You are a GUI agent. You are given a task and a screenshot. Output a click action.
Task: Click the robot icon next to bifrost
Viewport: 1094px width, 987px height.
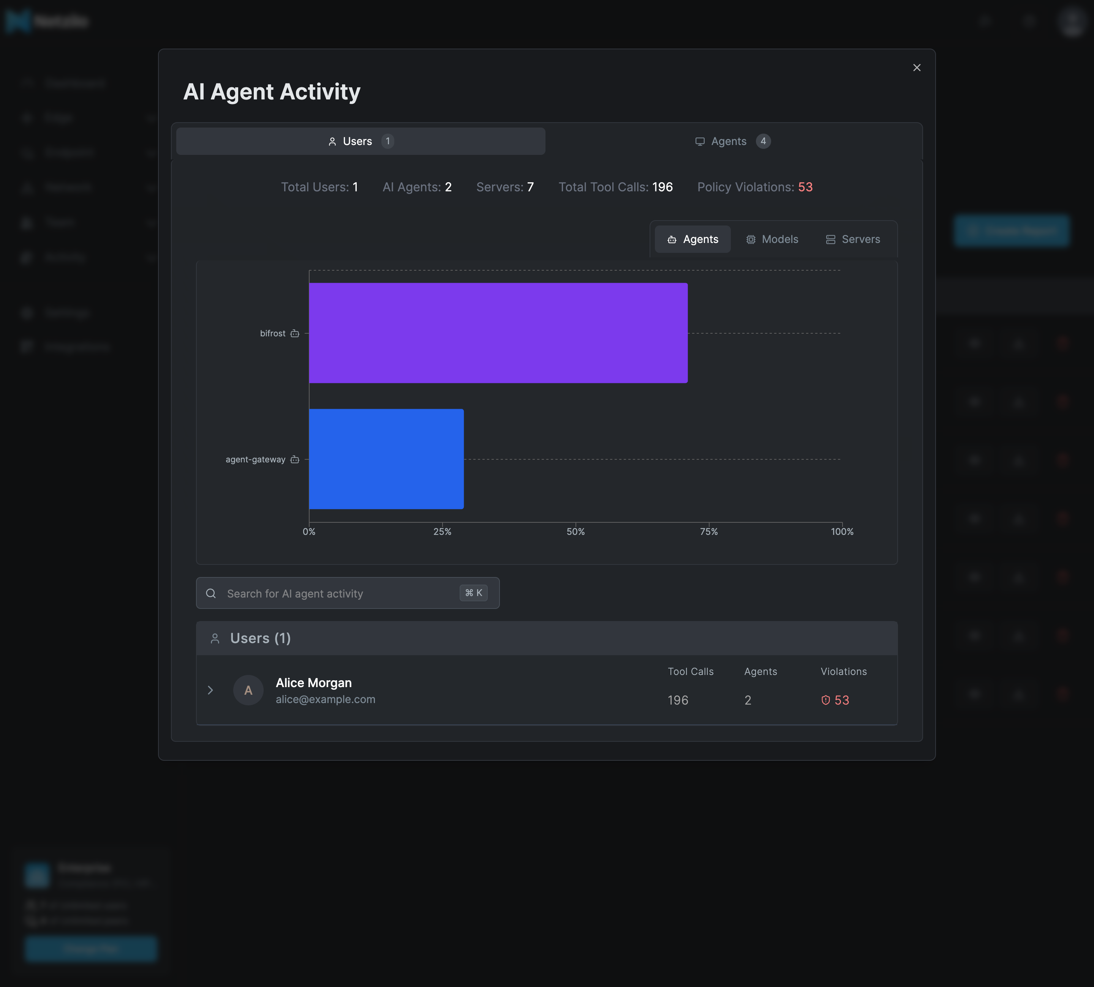(295, 334)
